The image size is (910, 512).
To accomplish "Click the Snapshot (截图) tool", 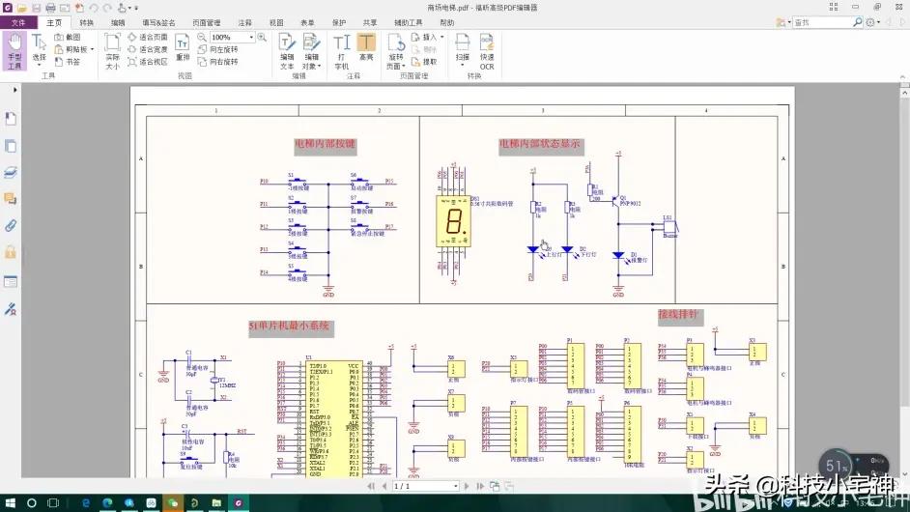I will pos(68,37).
